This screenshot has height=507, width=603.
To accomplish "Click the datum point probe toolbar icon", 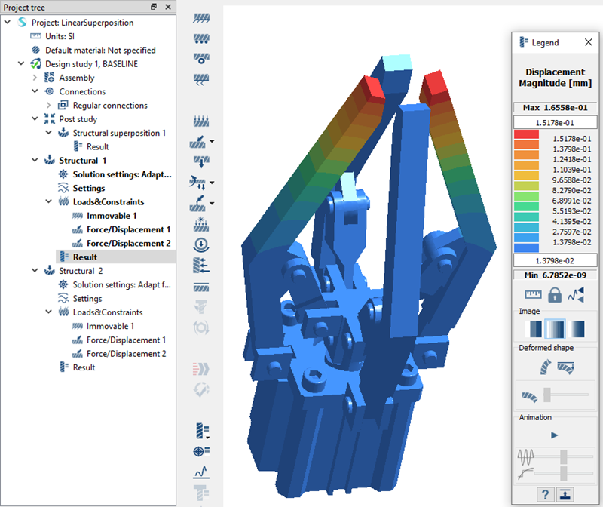I will tap(201, 451).
